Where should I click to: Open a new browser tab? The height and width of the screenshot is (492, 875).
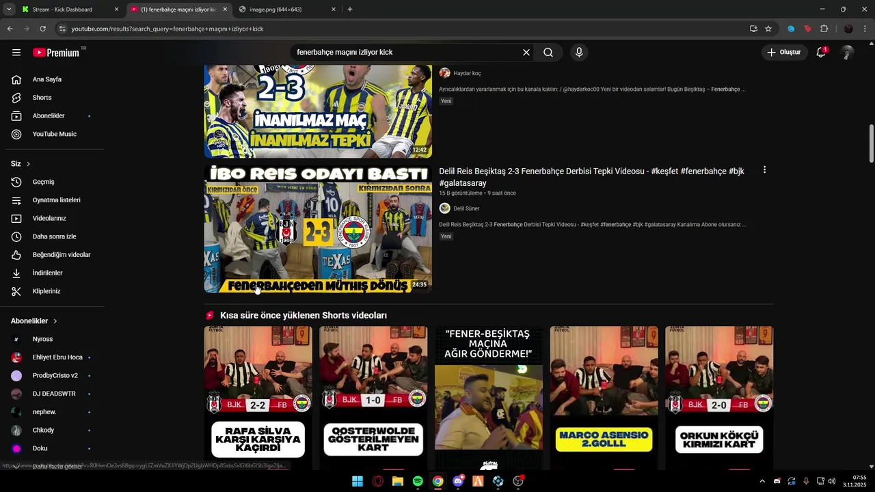[350, 10]
